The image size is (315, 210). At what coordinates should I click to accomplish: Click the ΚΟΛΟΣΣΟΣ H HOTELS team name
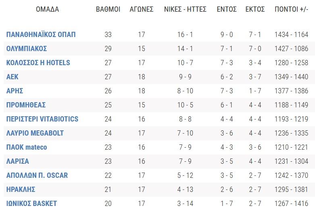pos(38,63)
